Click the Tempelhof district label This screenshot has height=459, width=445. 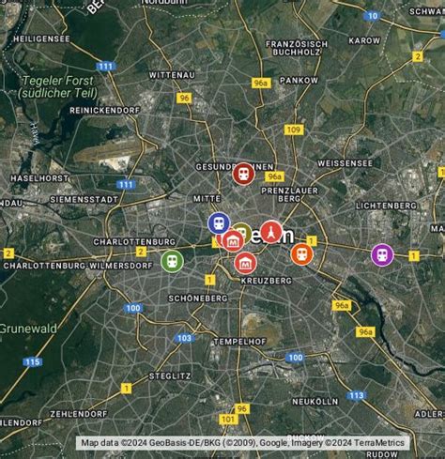pos(239,342)
